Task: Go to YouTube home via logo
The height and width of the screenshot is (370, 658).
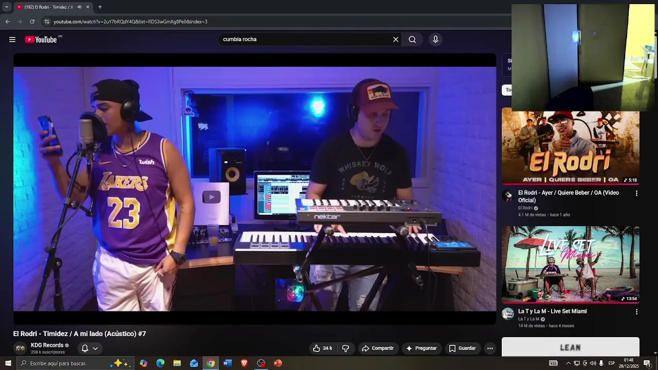Action: coord(41,40)
